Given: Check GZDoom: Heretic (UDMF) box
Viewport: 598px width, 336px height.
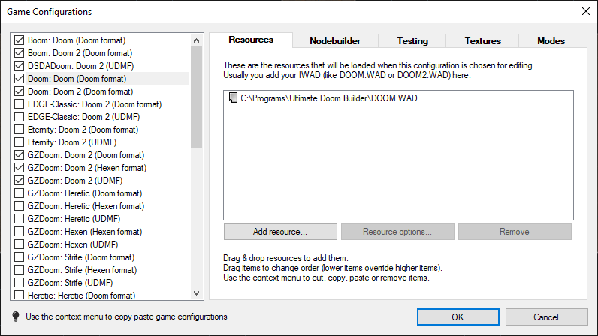Looking at the screenshot, I should (19, 219).
